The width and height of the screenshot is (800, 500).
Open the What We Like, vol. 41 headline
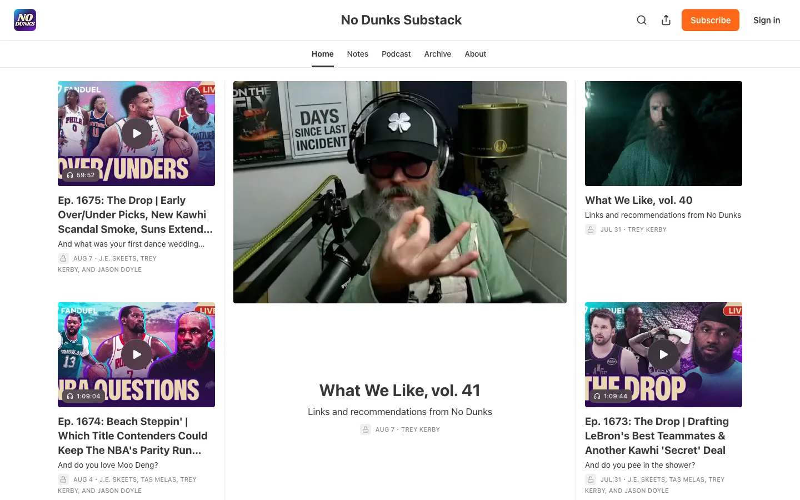[x=400, y=391]
